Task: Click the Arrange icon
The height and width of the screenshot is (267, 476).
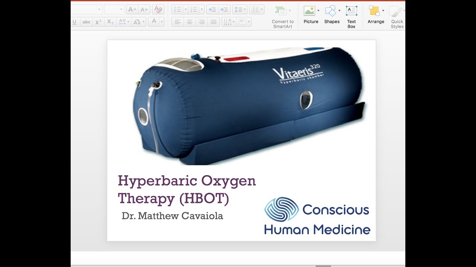Action: coord(374,11)
